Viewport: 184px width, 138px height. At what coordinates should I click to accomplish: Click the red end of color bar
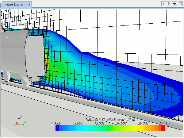pos(163,128)
